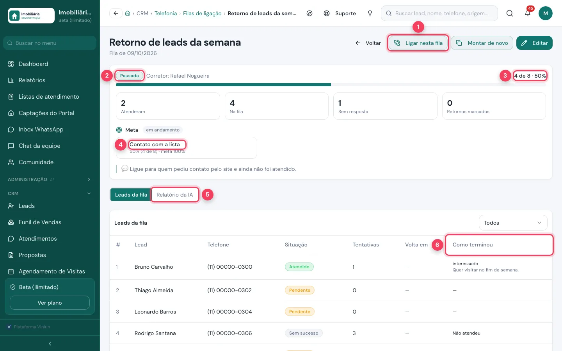Open Dashboard from the sidebar

[50, 64]
